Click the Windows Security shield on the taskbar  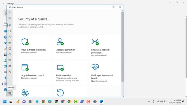(101, 101)
